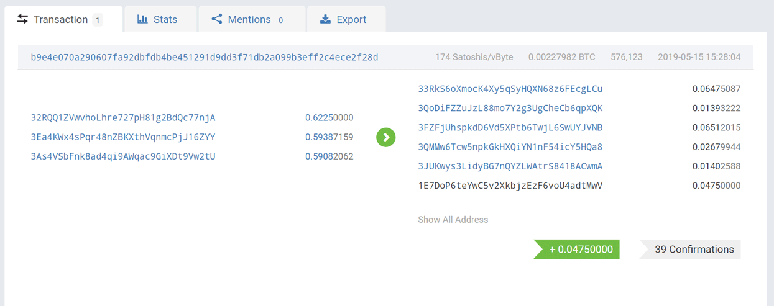This screenshot has width=774, height=306.
Task: Open input address 3As4VSbFnk8ad4qi9AWqac9GiXDt9Vw2tU
Action: click(123, 156)
